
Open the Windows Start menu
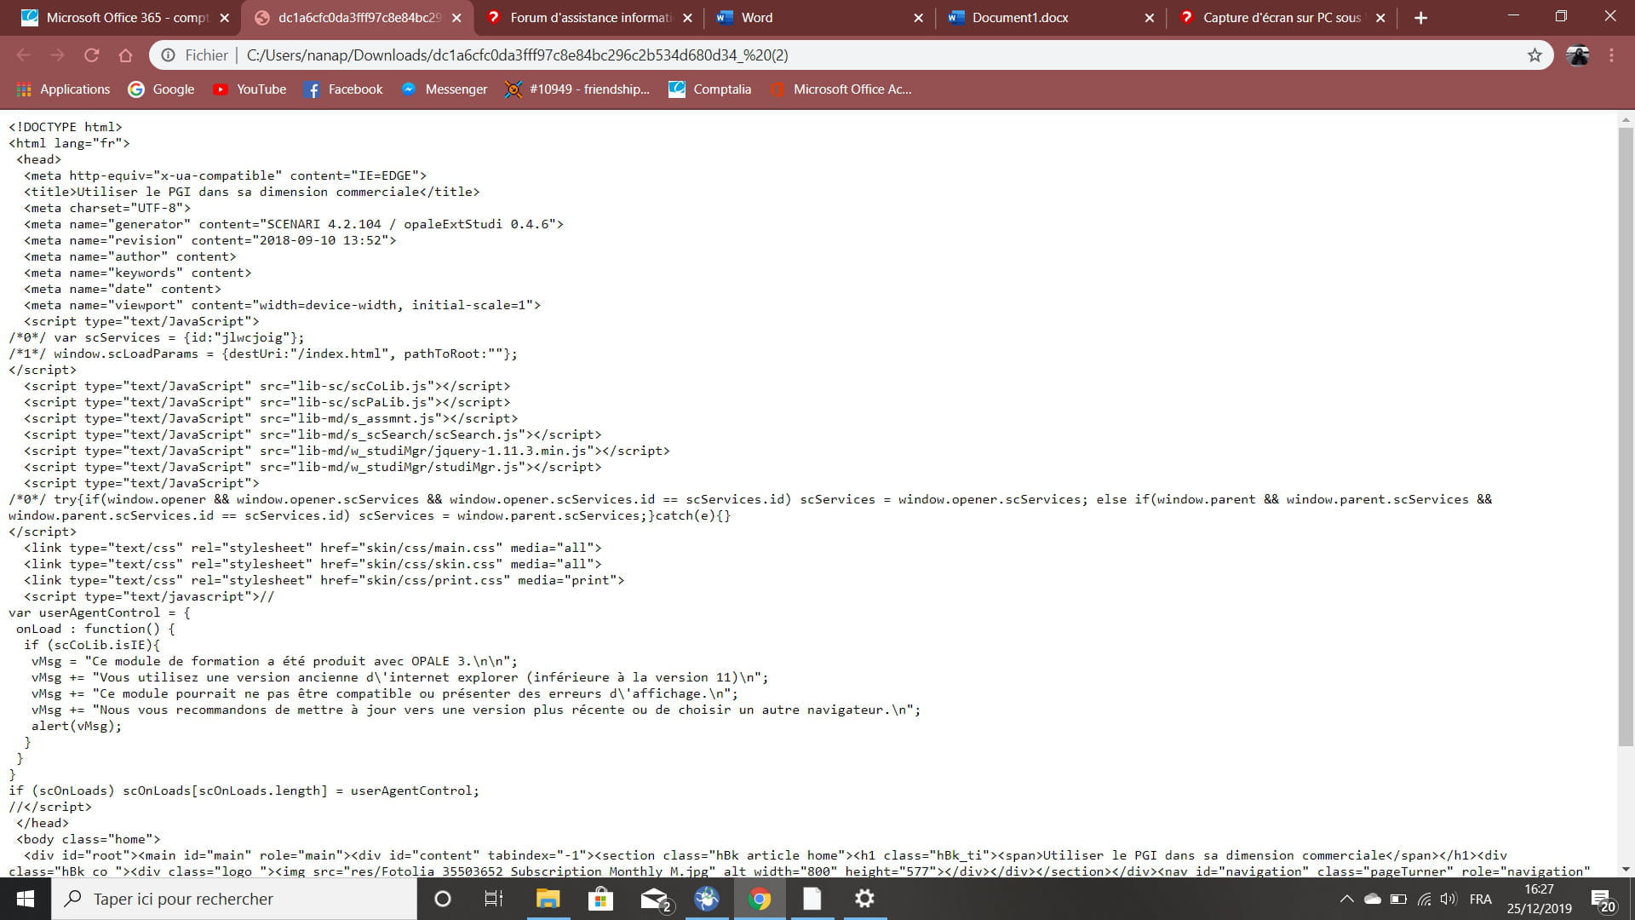(26, 899)
